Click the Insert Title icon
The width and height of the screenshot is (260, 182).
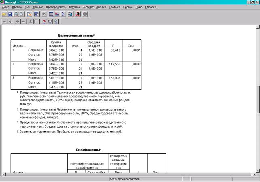[x=50, y=21]
